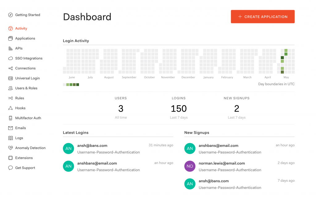This screenshot has width=316, height=198.
Task: Select the Emails sidebar item
Action: (20, 128)
